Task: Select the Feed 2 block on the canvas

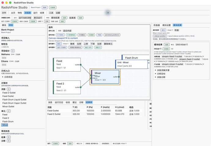Action: click(x=67, y=87)
